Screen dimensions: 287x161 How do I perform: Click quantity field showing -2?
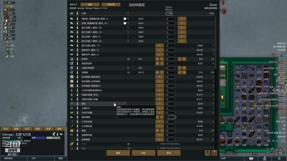tap(171, 117)
